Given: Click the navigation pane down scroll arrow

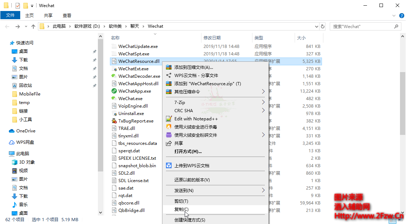Looking at the screenshot, I should coord(100,213).
